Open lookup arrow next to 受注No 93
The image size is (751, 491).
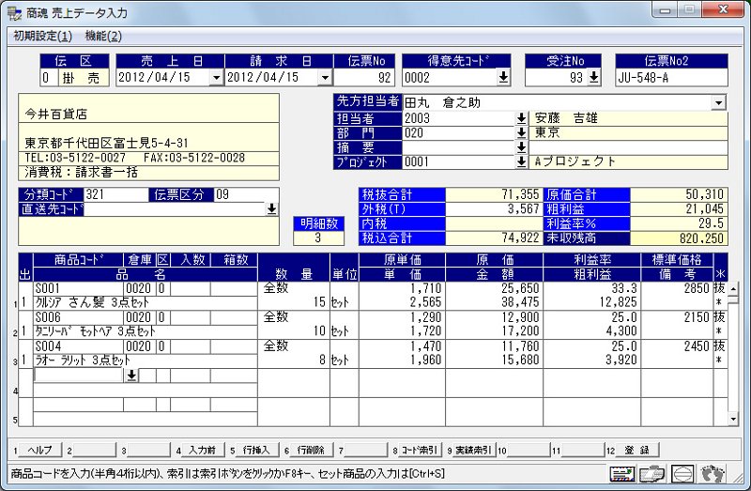(593, 77)
